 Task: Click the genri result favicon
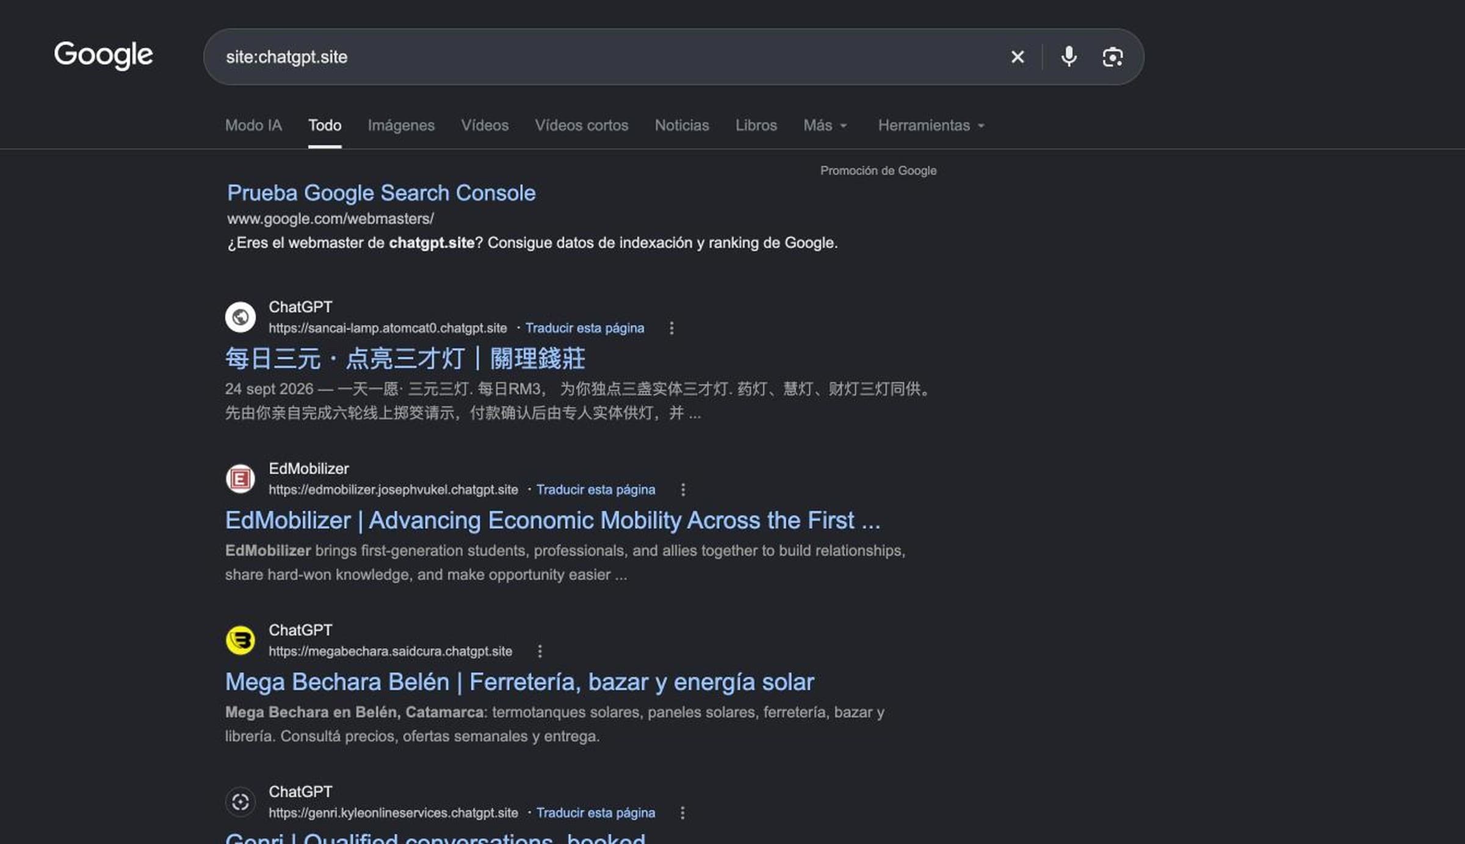pyautogui.click(x=241, y=802)
